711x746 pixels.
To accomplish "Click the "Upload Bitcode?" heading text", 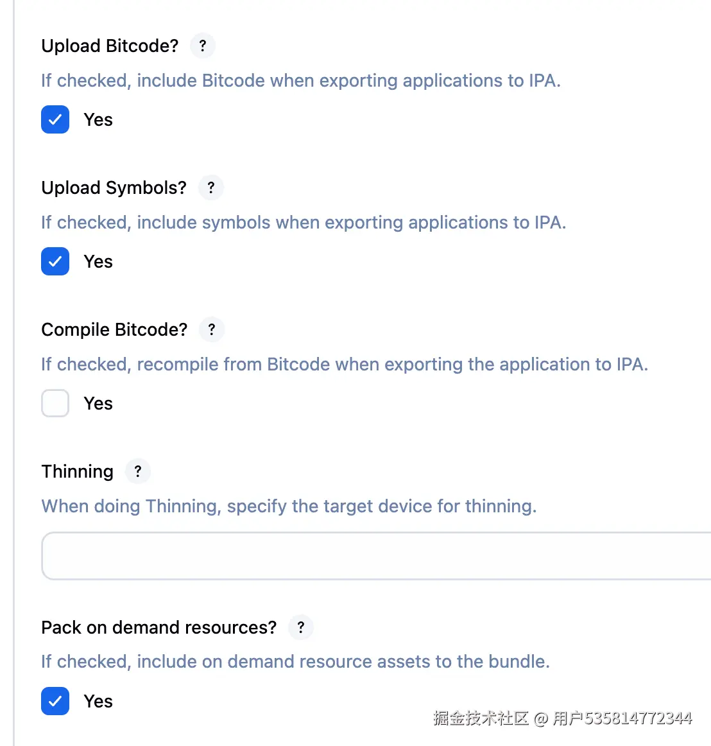I will pos(110,46).
